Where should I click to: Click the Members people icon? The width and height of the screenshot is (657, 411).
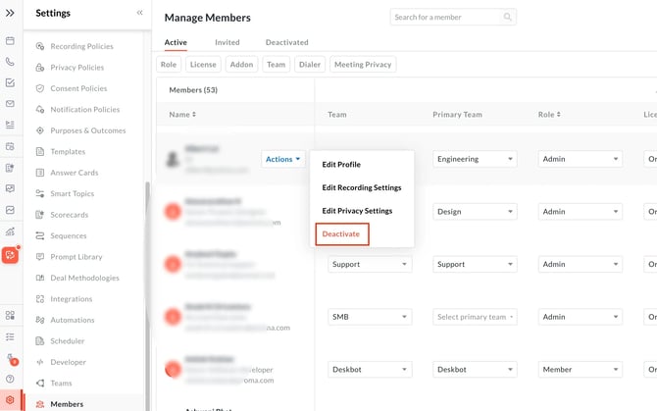tap(40, 404)
